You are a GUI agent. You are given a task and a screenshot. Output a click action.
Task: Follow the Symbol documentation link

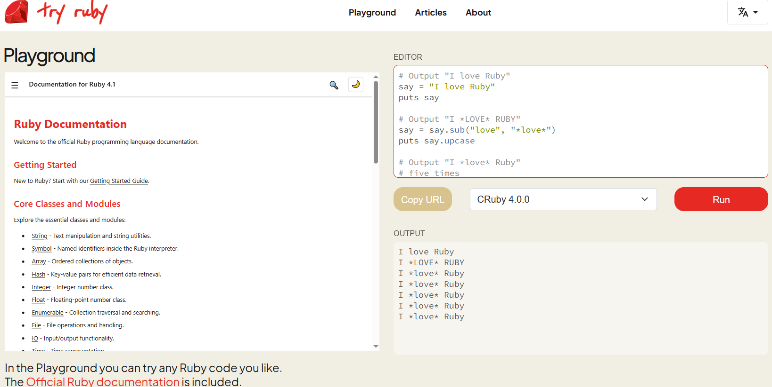(x=41, y=249)
